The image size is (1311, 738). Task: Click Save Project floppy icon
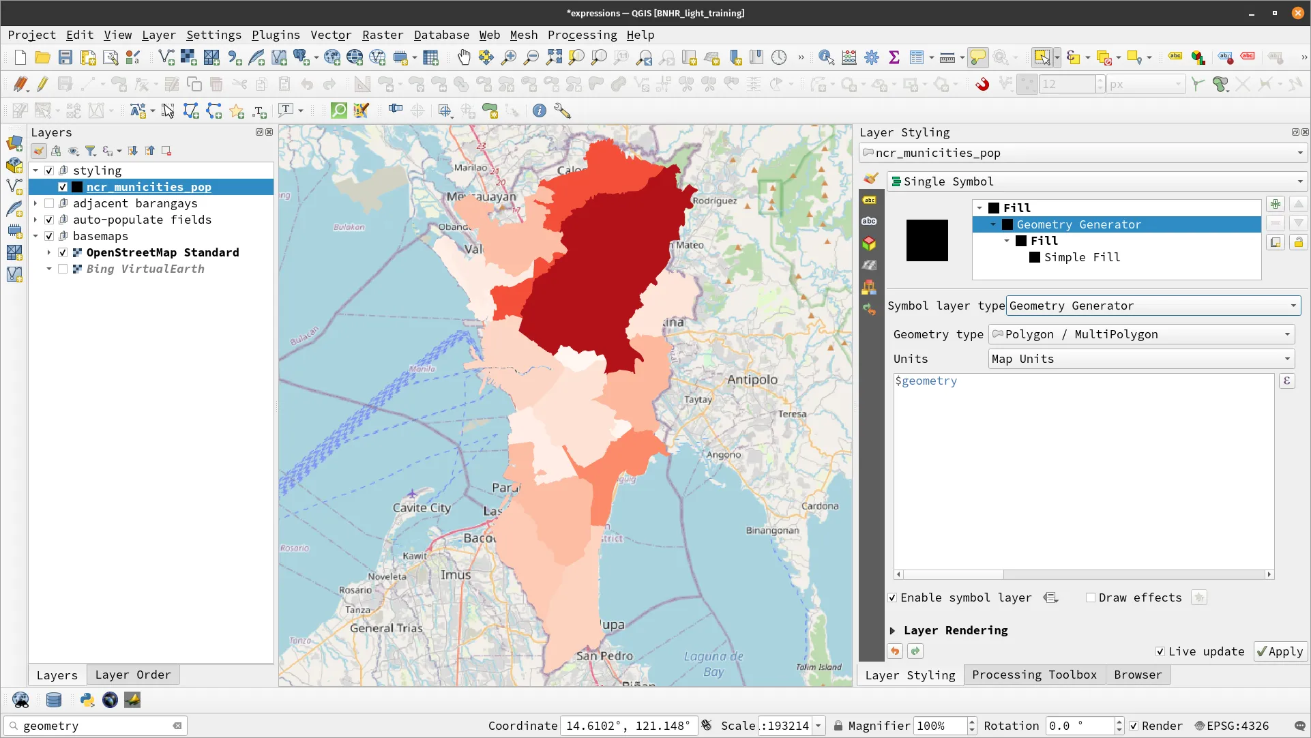point(65,57)
